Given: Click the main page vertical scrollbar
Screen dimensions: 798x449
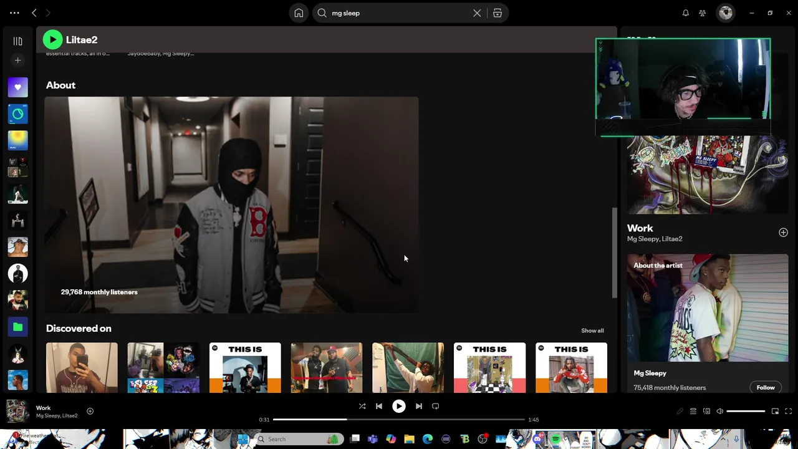Looking at the screenshot, I should [x=614, y=253].
